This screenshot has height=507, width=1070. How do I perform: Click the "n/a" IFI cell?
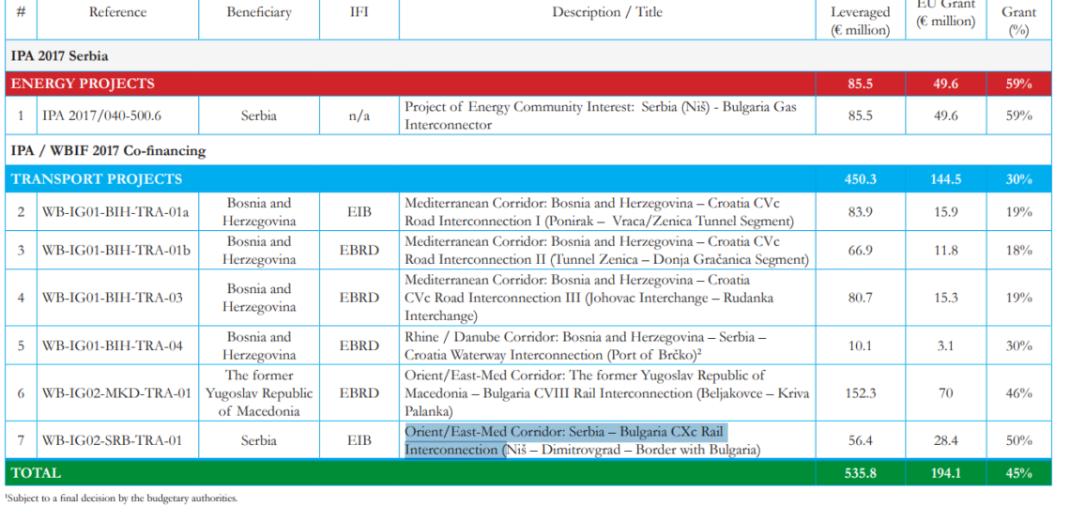[x=359, y=116]
